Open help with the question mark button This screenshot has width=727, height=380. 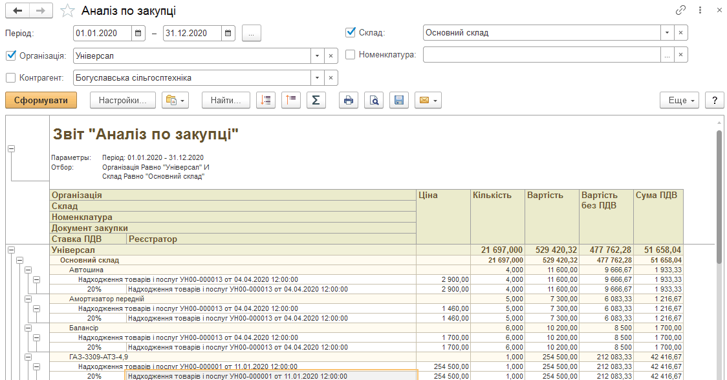pyautogui.click(x=715, y=100)
